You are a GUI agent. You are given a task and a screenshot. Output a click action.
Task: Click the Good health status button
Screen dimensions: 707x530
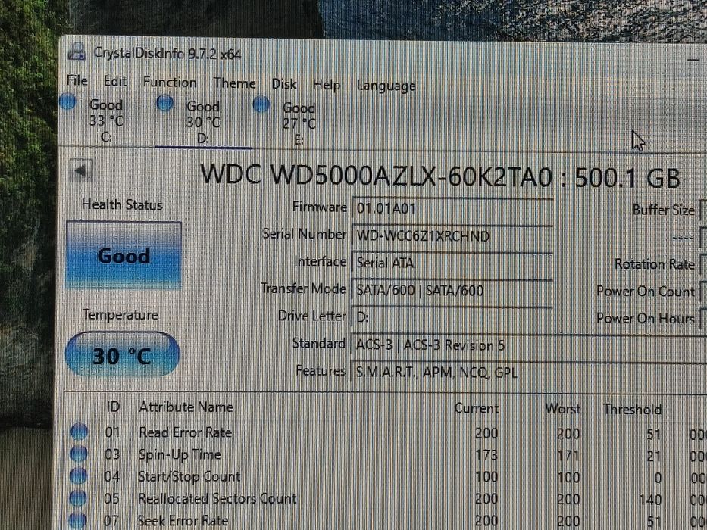[124, 255]
